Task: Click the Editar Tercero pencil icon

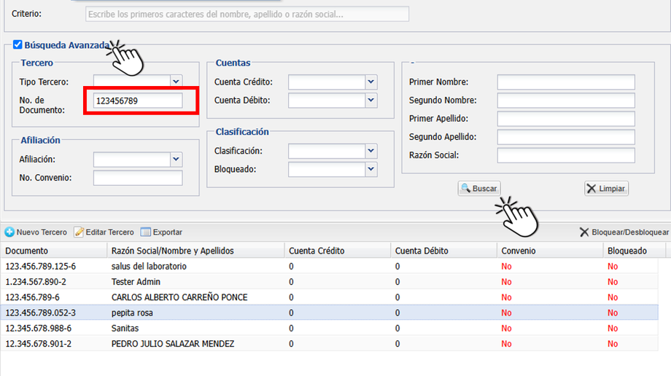Action: tap(79, 232)
